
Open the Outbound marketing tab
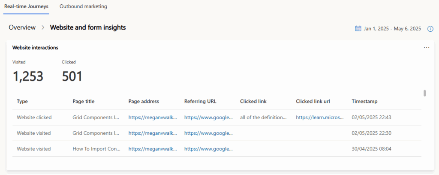pyautogui.click(x=83, y=6)
